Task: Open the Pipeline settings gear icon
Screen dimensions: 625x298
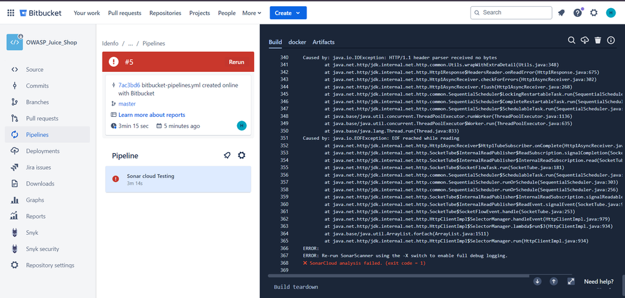Action: (241, 156)
